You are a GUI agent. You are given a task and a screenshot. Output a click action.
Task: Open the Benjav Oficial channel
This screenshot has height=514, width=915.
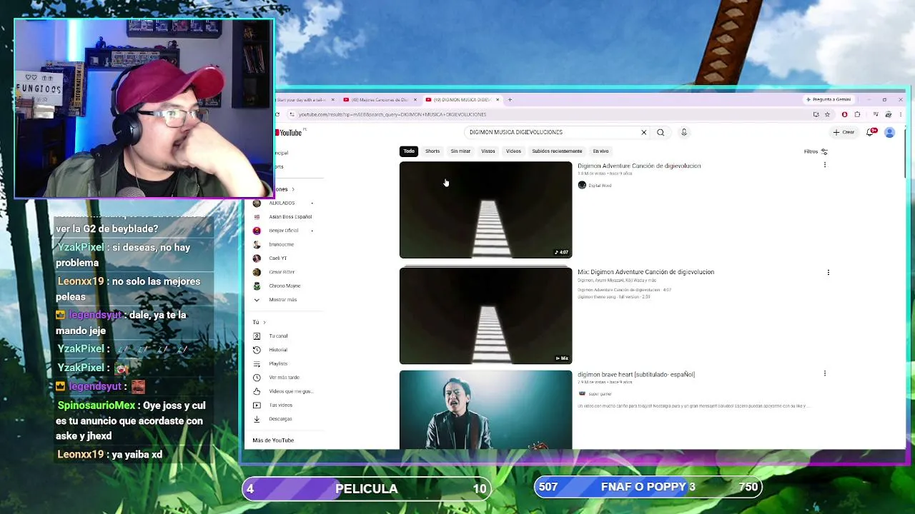click(x=282, y=231)
